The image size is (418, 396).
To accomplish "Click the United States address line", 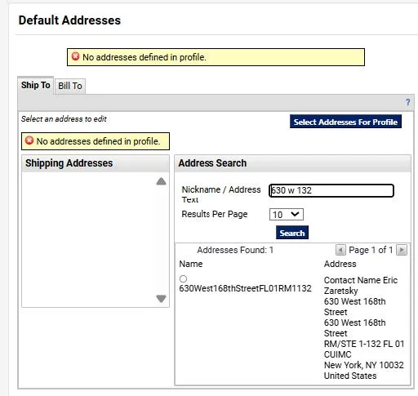I will (350, 376).
